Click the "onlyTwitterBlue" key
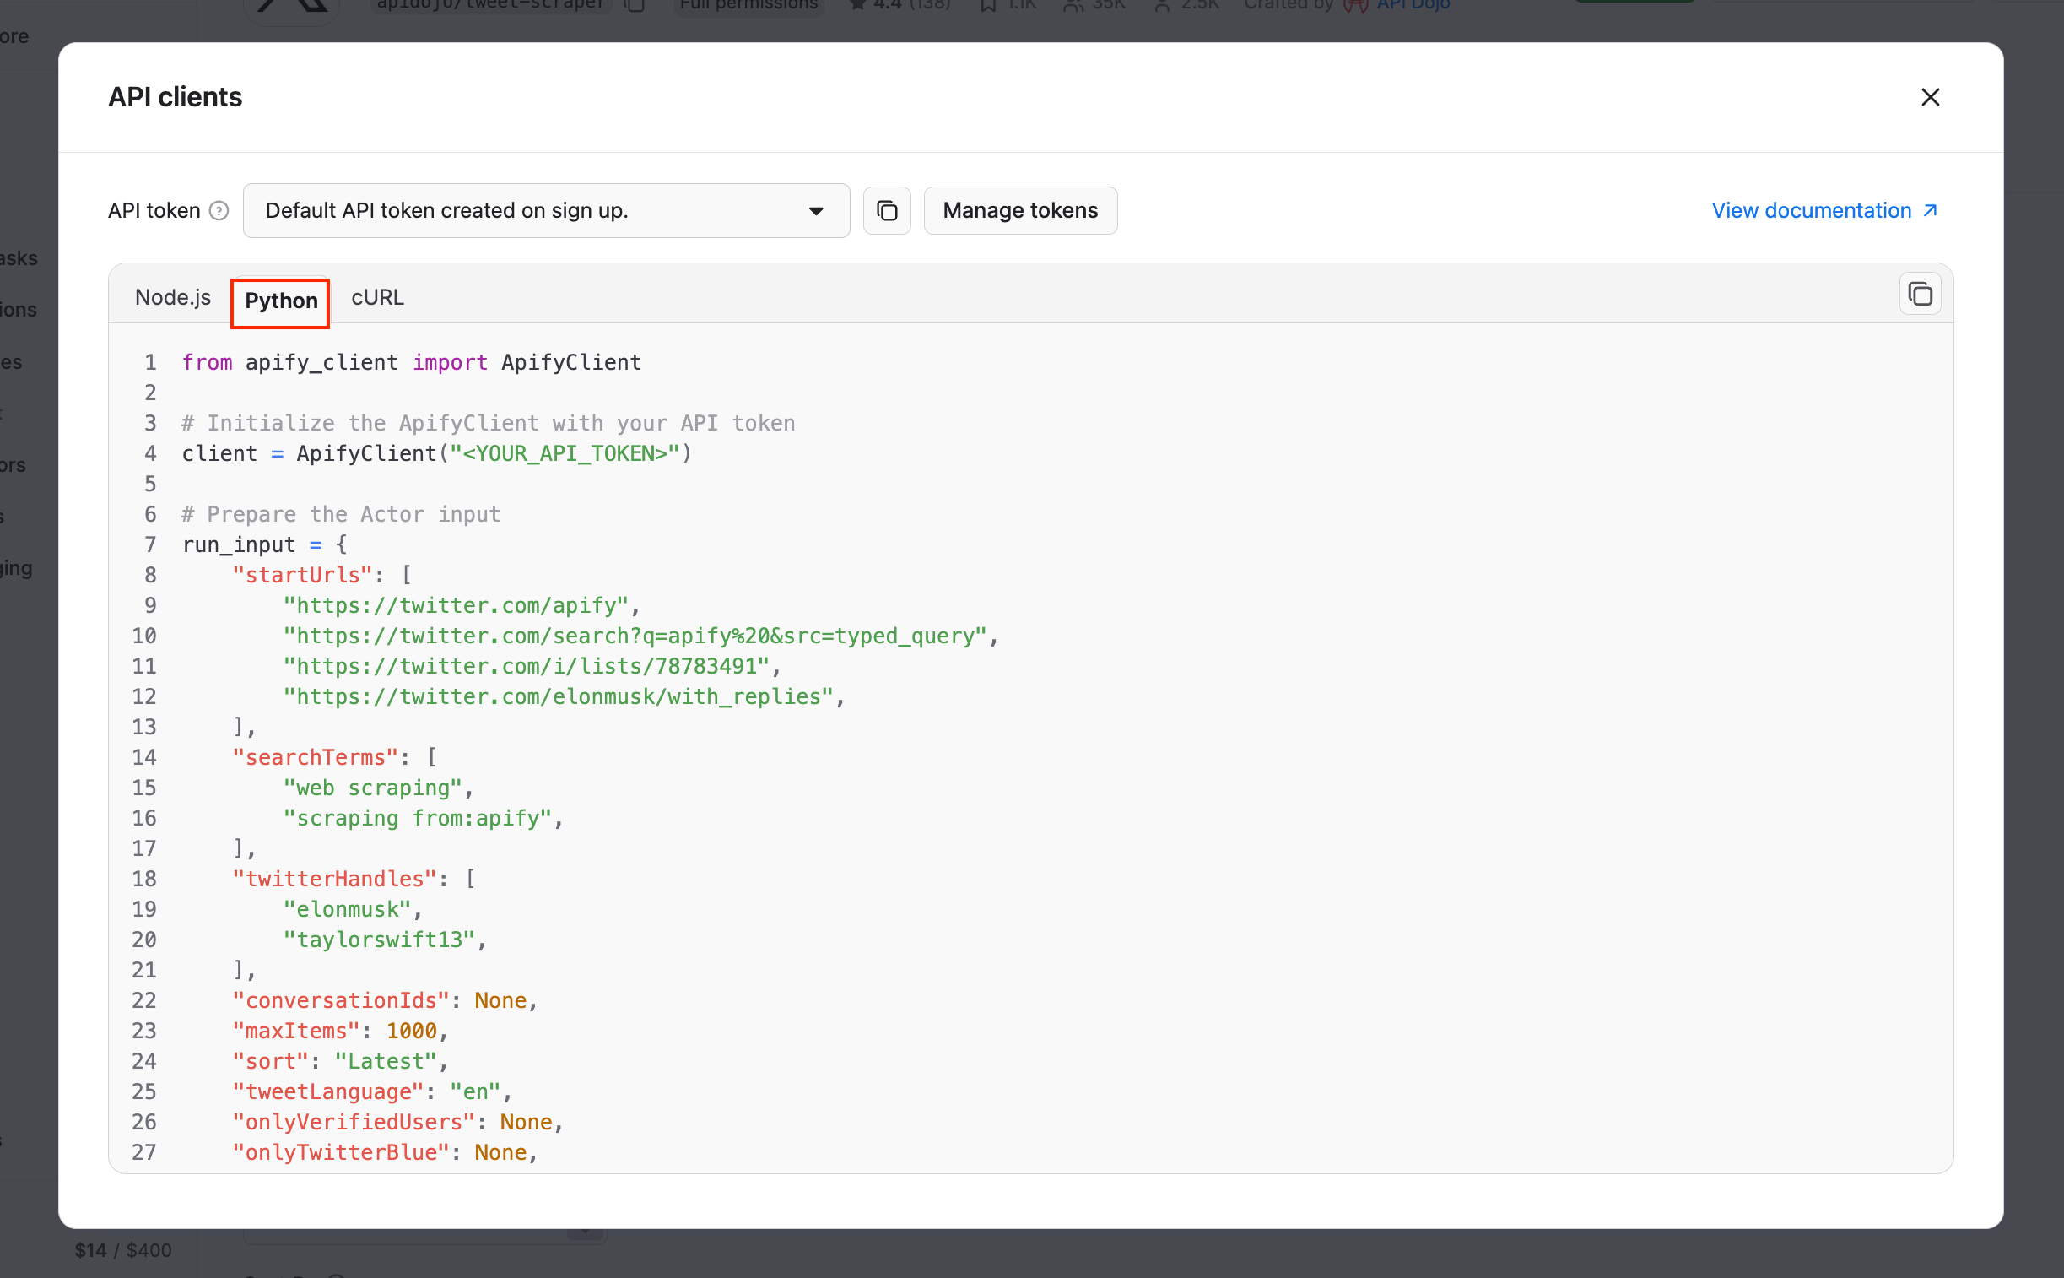 (x=340, y=1154)
